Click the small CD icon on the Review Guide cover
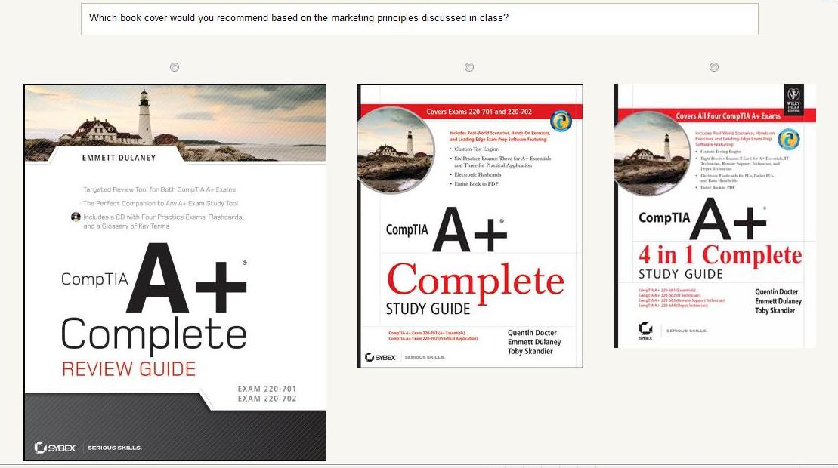The height and width of the screenshot is (468, 838). point(76,217)
